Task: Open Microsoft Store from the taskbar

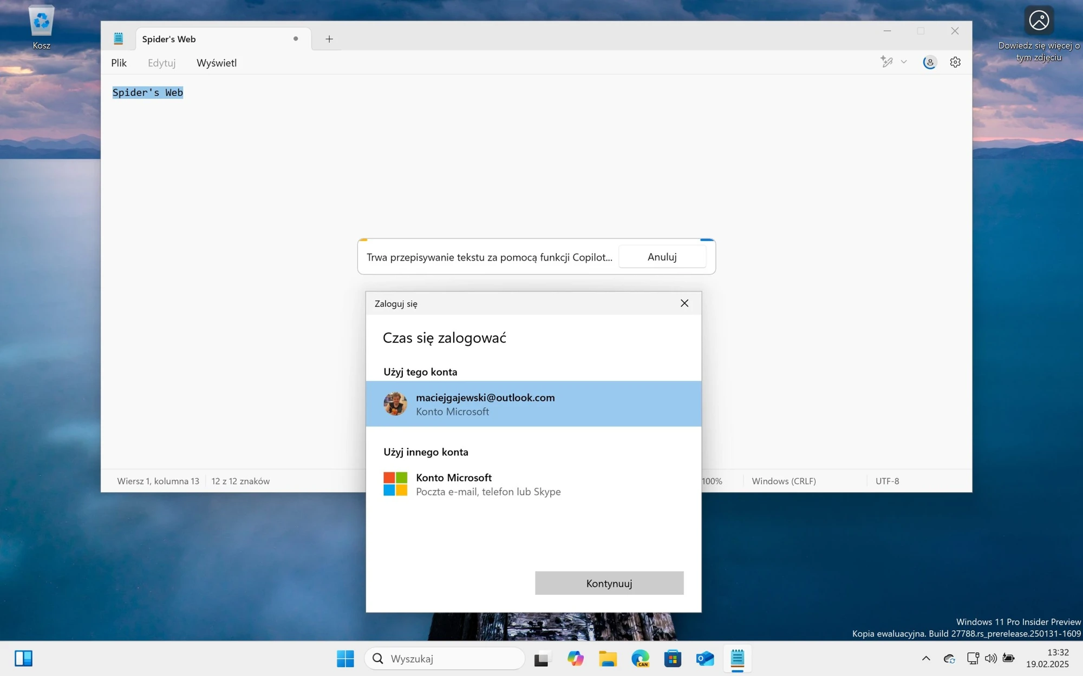Action: [x=673, y=658]
